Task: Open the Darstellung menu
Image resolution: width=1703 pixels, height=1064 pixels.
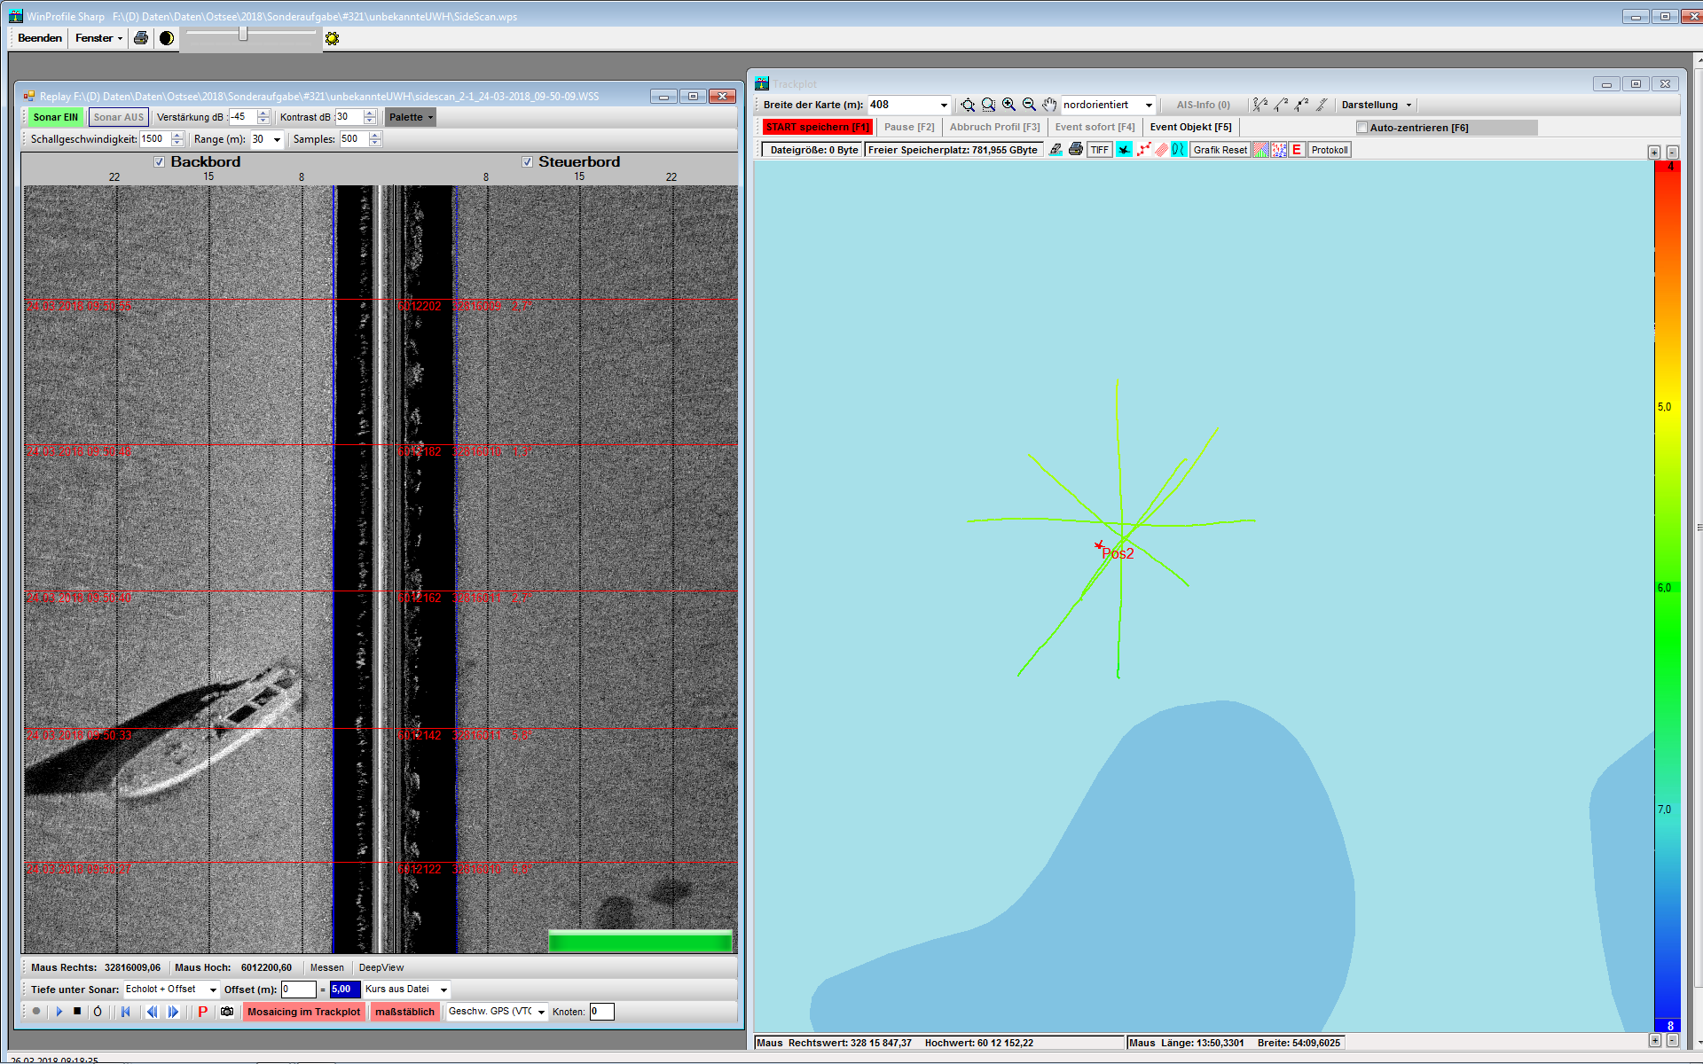Action: 1376,105
